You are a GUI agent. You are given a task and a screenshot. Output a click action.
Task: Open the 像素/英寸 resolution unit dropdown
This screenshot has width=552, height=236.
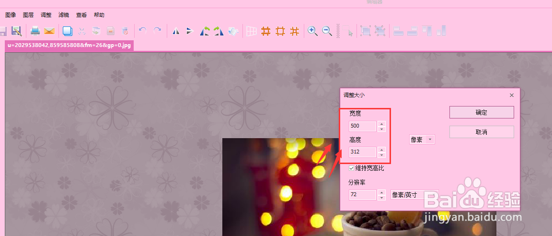(x=414, y=195)
